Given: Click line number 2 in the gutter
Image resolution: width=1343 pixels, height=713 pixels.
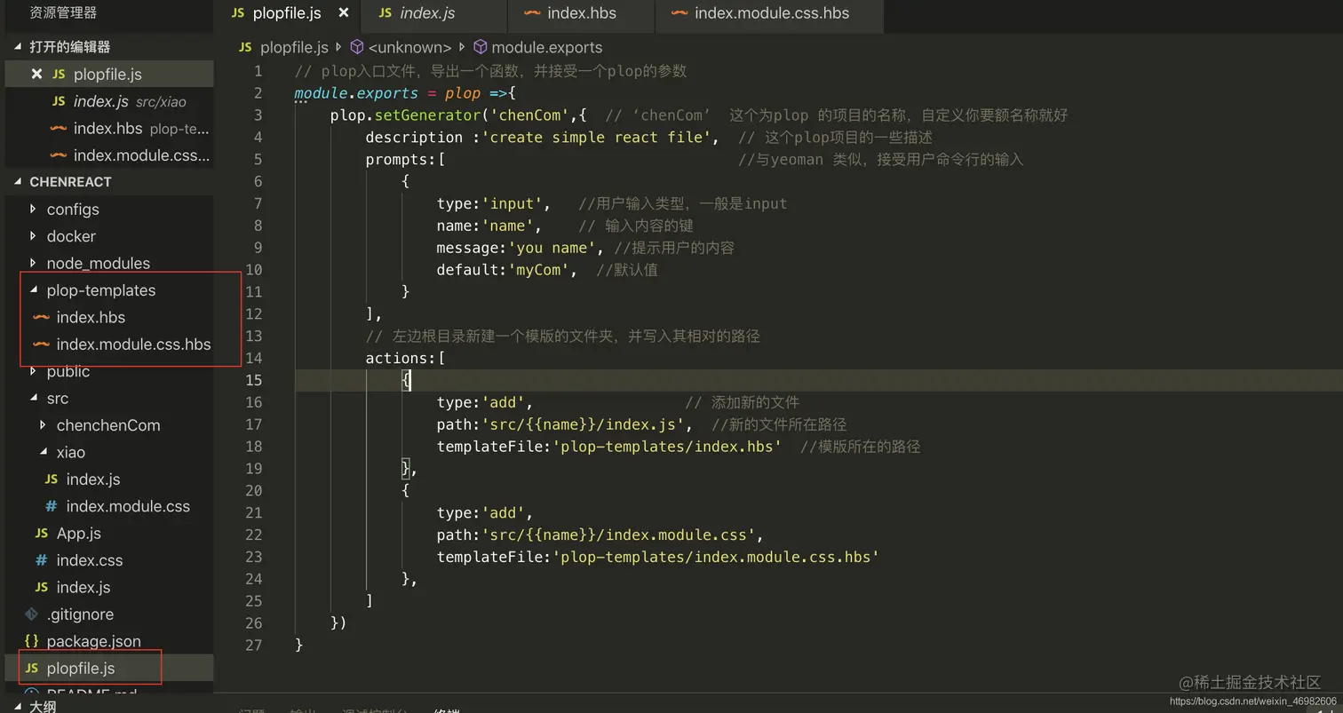Looking at the screenshot, I should click(x=258, y=93).
